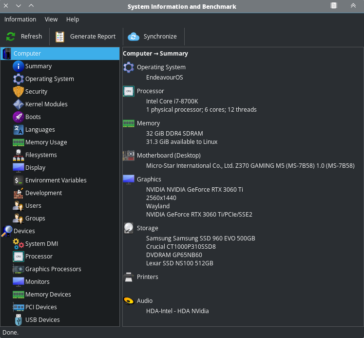Open the Help menu
The width and height of the screenshot is (364, 338).
tap(73, 20)
